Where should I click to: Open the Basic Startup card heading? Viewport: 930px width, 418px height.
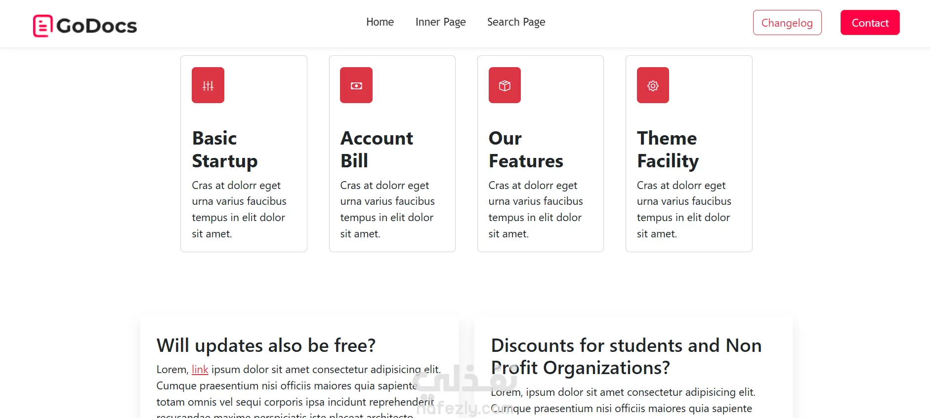[224, 150]
